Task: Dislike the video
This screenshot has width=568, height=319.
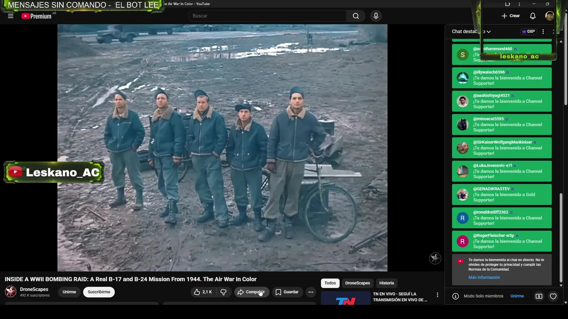Action: (224, 292)
